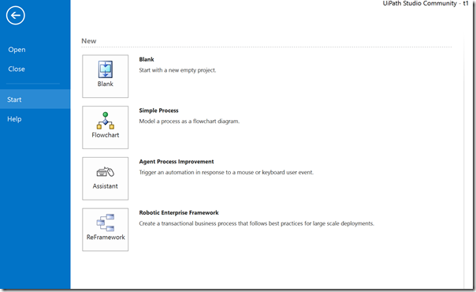Viewport: 476px width, 292px height.
Task: Click the UiPath Studio Community title text
Action: click(x=426, y=3)
